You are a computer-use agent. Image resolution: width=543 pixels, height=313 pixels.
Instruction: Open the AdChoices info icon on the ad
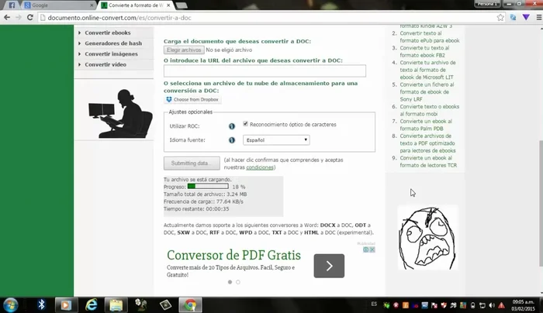pos(365,249)
